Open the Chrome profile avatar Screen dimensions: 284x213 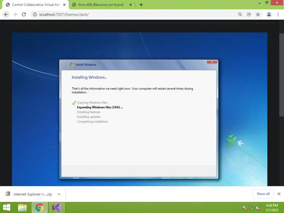pyautogui.click(x=269, y=14)
